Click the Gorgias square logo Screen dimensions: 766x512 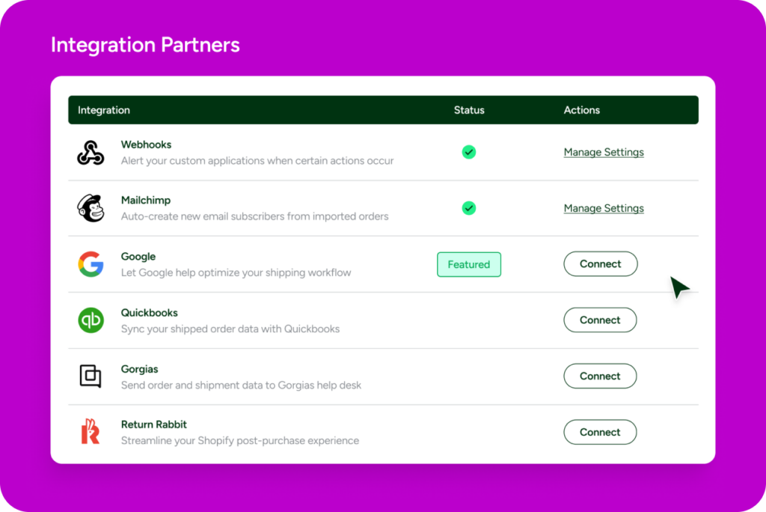point(91,376)
